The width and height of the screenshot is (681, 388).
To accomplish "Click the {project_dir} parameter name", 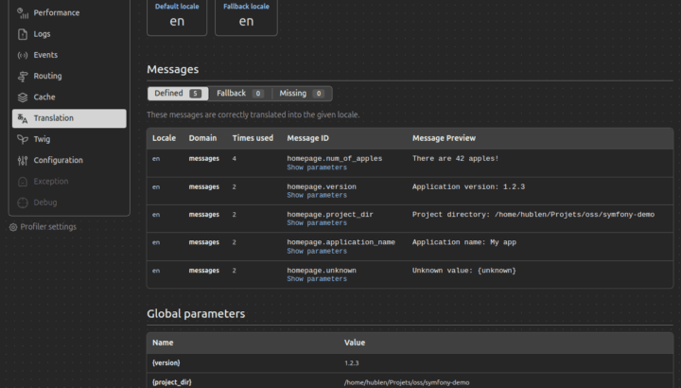I will coord(172,382).
